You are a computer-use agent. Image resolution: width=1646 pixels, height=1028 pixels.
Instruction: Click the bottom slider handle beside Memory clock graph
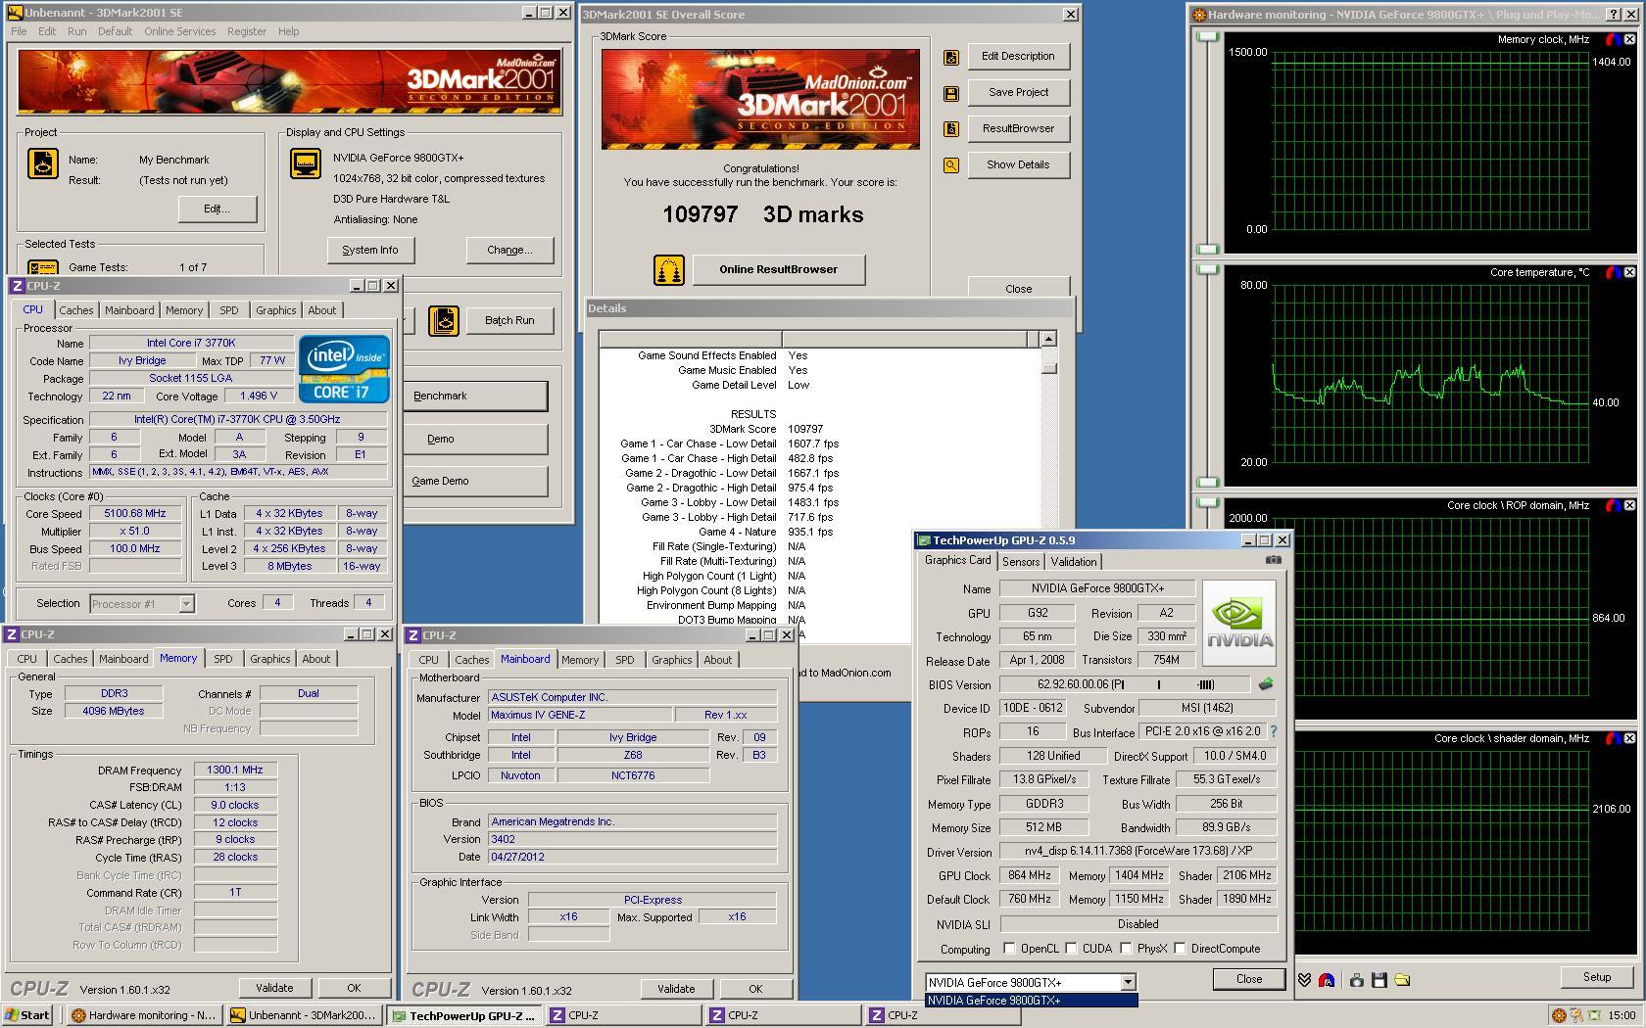click(1207, 249)
